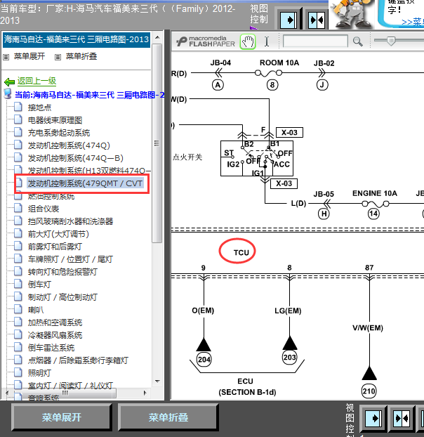
Task: Open 转向灯和危险报警灯 document
Action: [62, 272]
